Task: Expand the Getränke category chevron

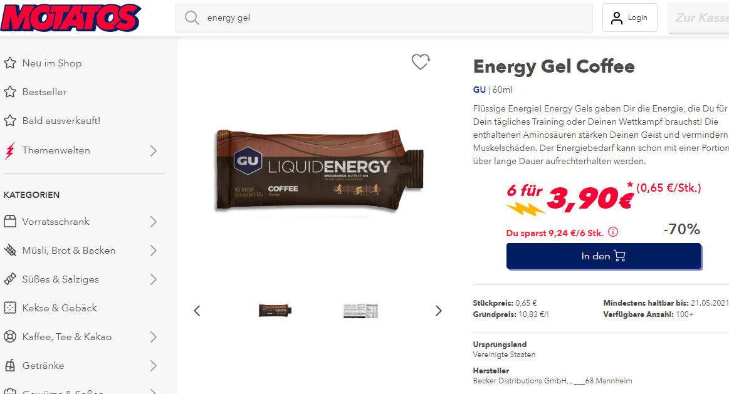Action: 154,366
